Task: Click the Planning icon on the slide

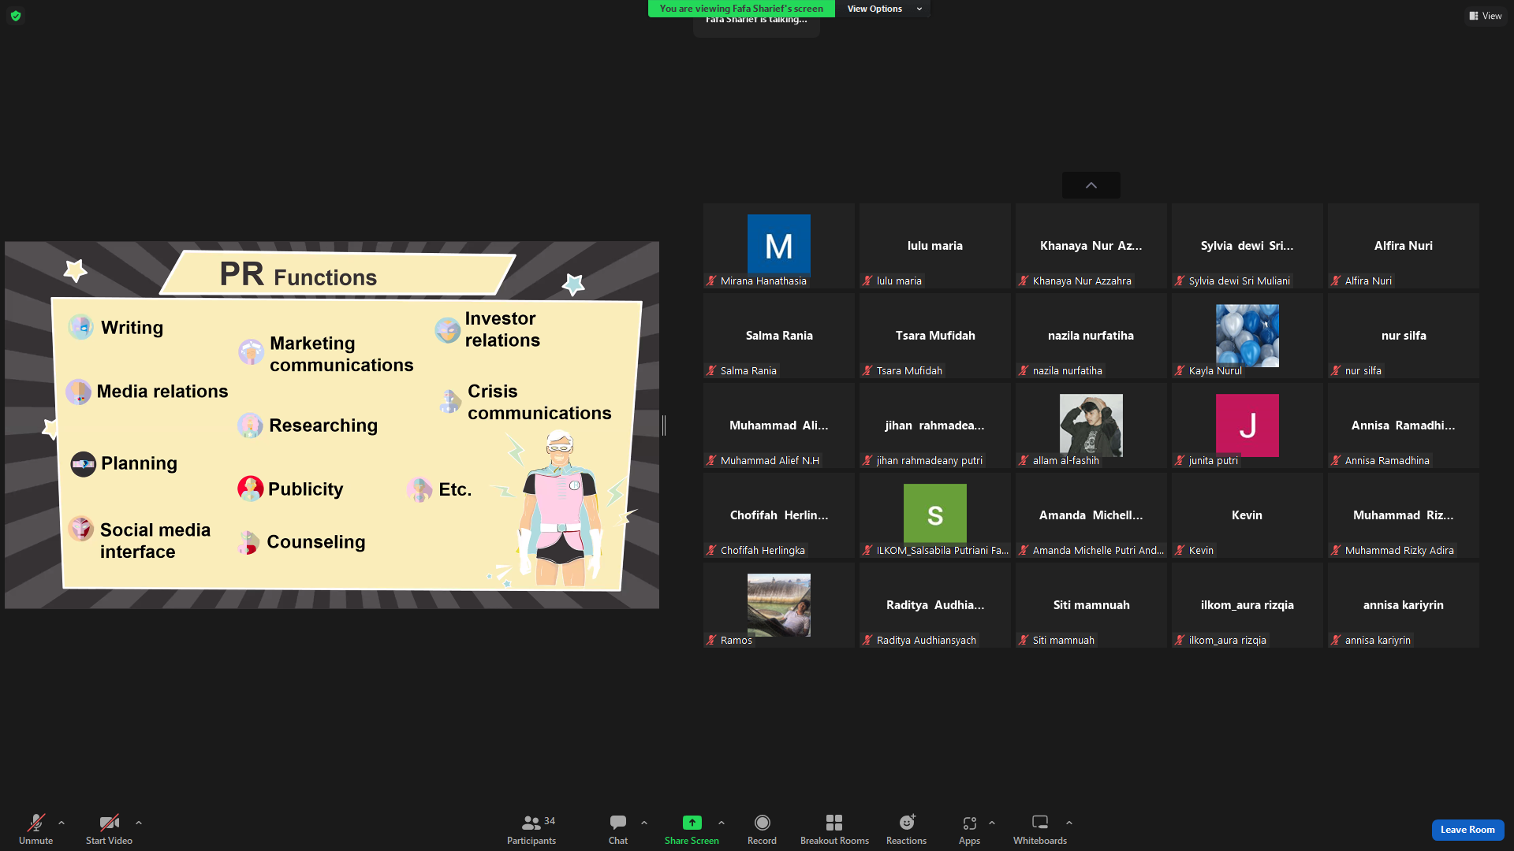Action: [x=84, y=464]
